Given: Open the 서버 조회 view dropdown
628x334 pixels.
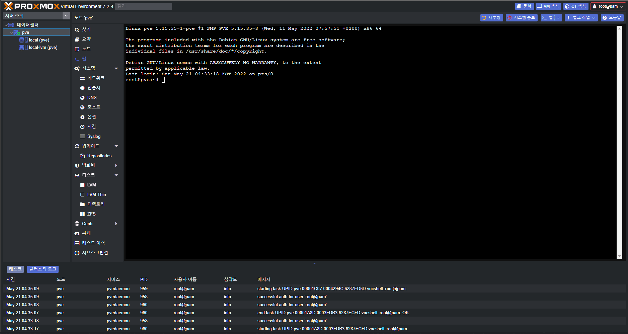Looking at the screenshot, I should (66, 16).
